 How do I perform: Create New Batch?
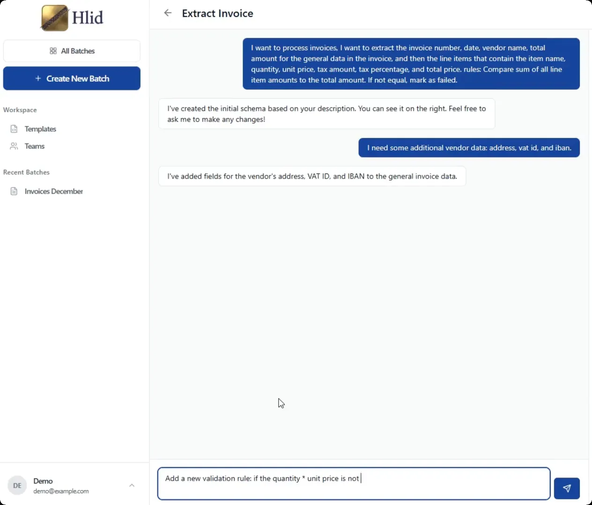tap(72, 79)
